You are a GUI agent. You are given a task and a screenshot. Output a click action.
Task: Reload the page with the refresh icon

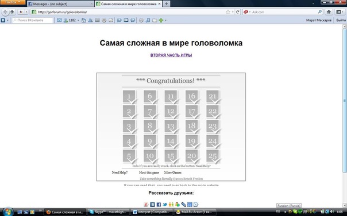point(238,12)
